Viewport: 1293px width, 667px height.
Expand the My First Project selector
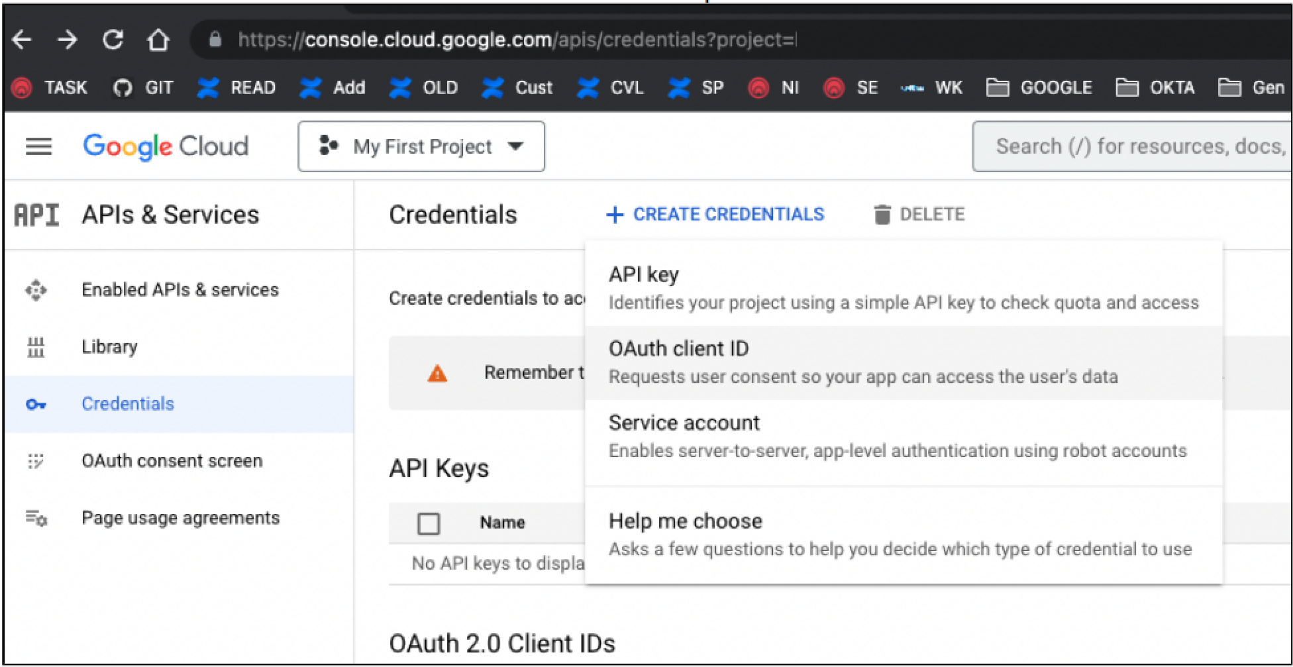[x=421, y=146]
